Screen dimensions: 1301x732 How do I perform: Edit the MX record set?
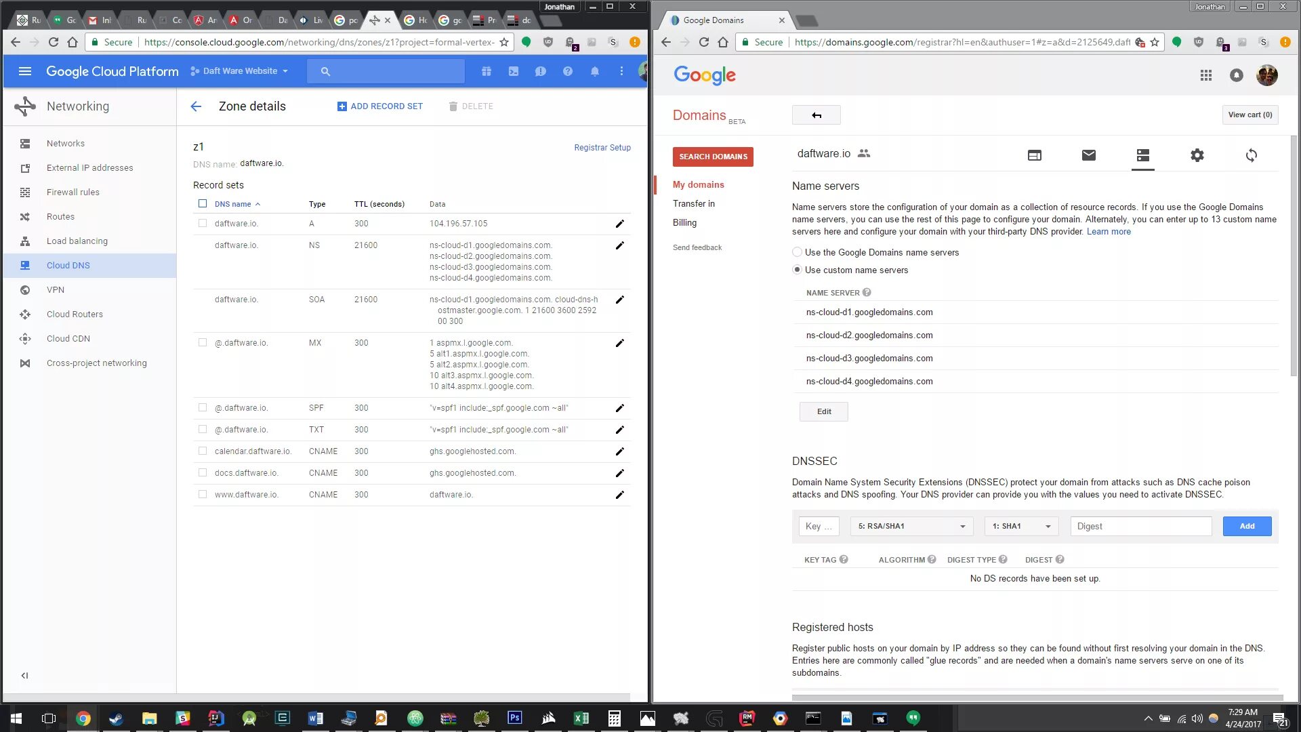coord(619,343)
